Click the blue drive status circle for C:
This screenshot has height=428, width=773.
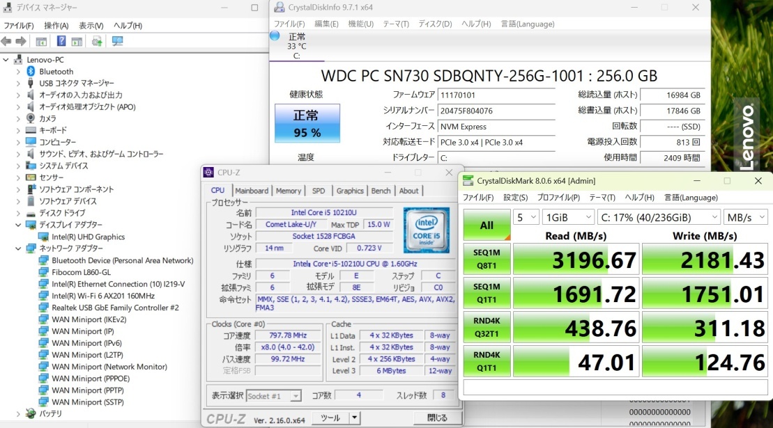[x=275, y=35]
